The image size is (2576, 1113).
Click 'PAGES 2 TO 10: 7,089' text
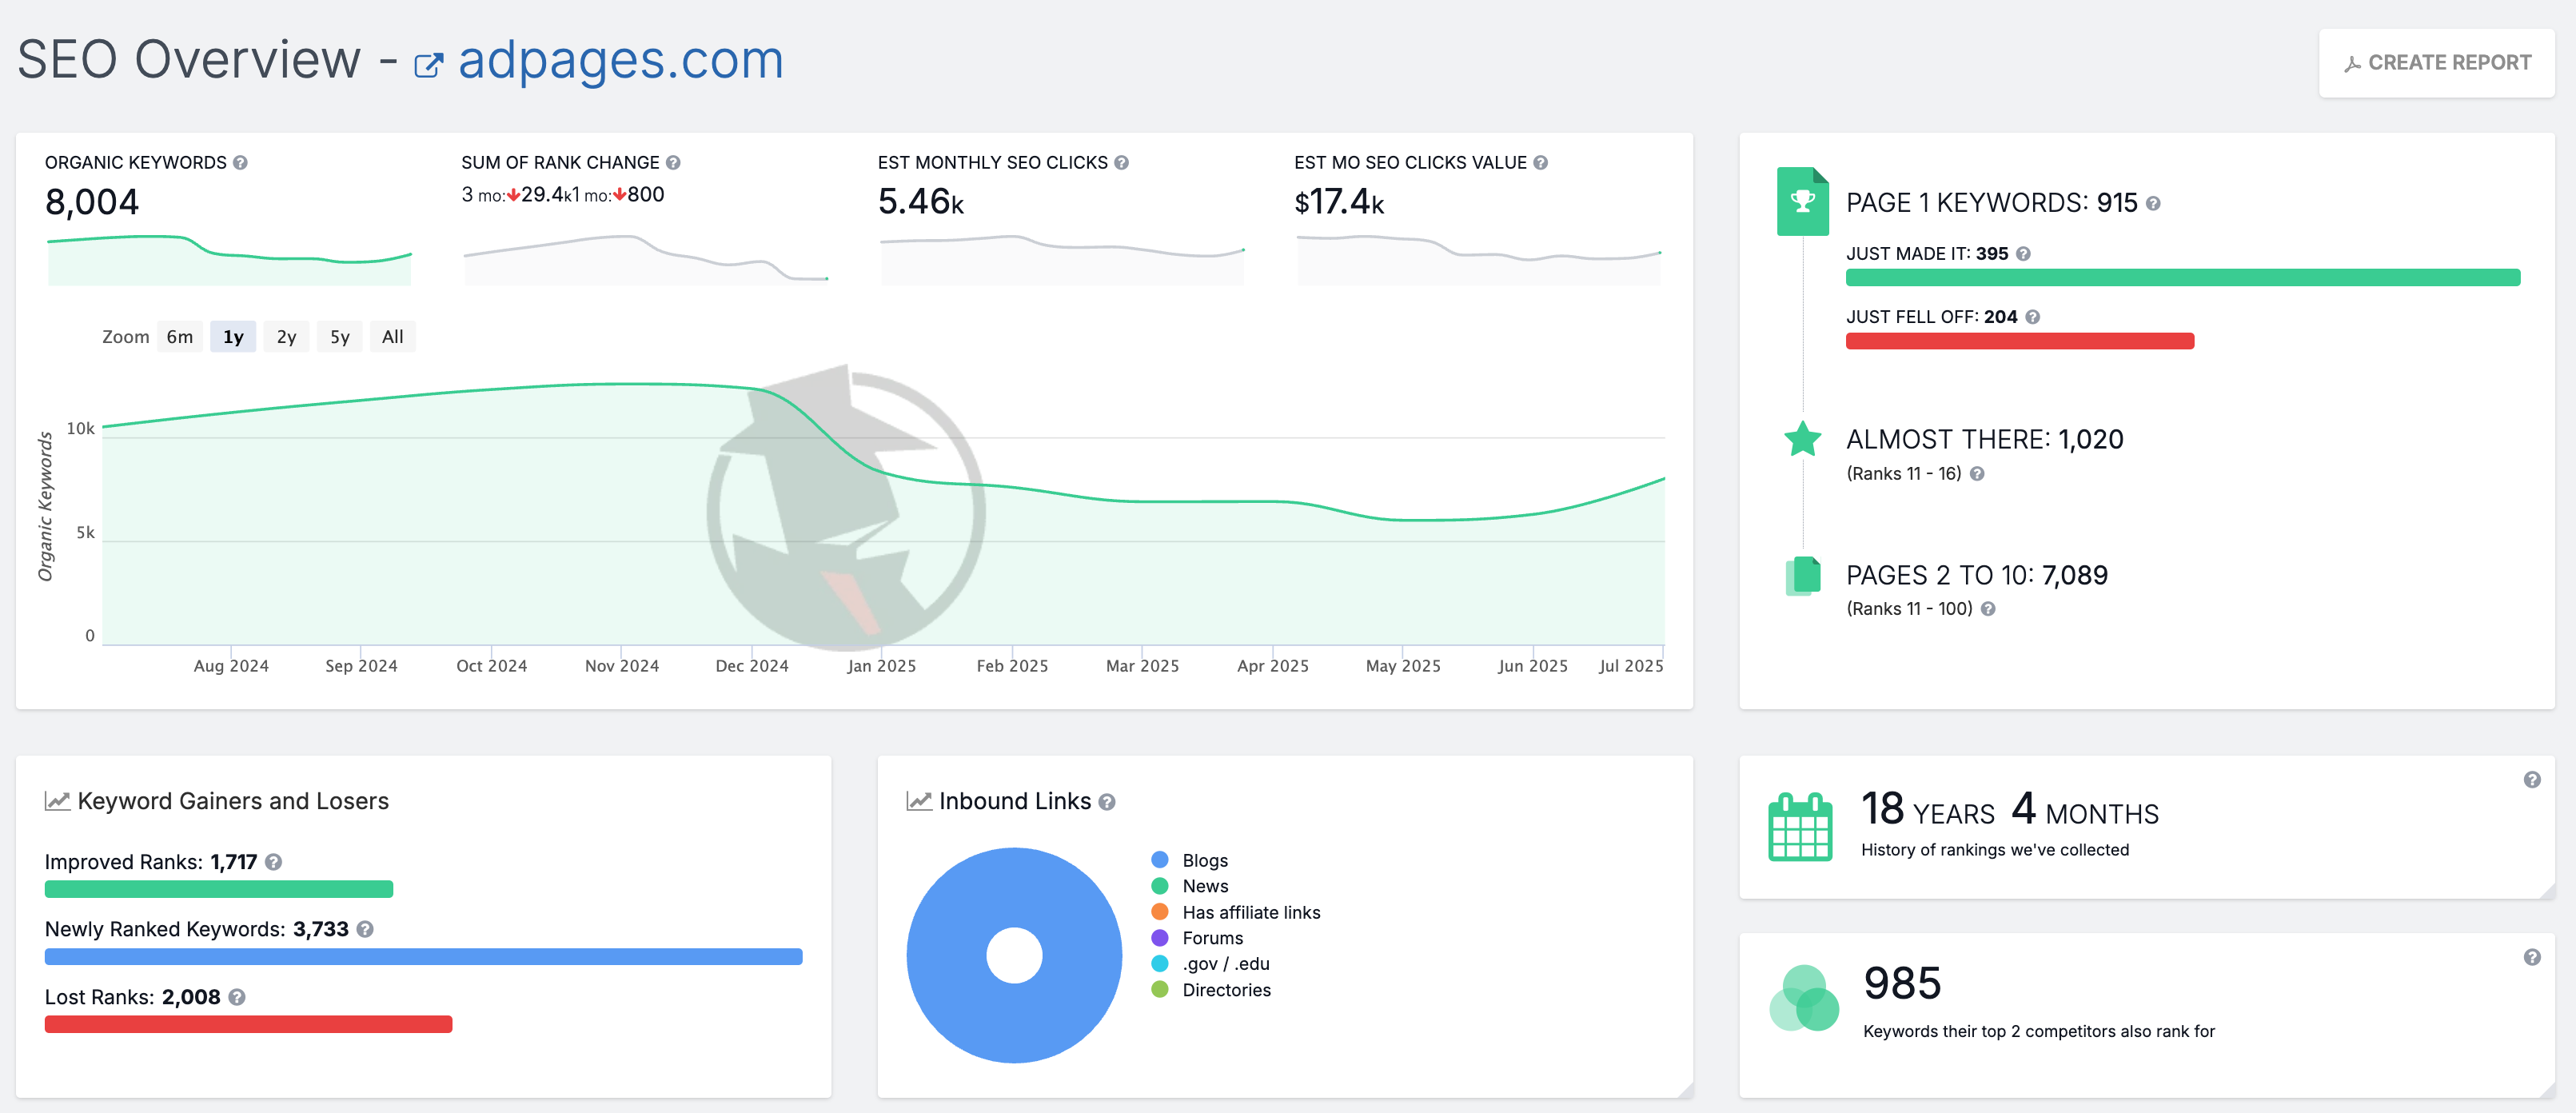(1977, 575)
